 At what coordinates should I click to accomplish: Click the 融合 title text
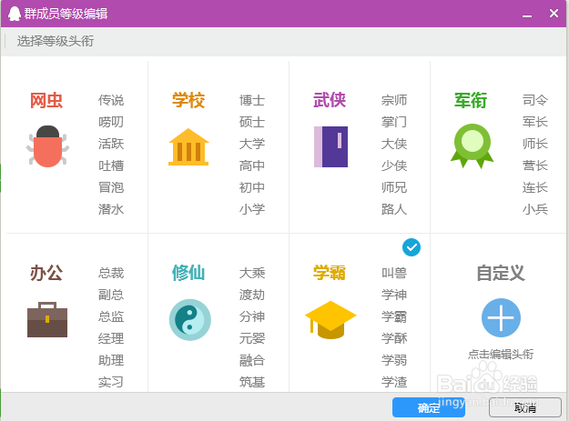pos(252,360)
